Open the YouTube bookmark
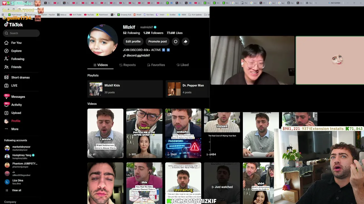Image resolution: width=364 pixels, height=204 pixels. click(x=89, y=15)
